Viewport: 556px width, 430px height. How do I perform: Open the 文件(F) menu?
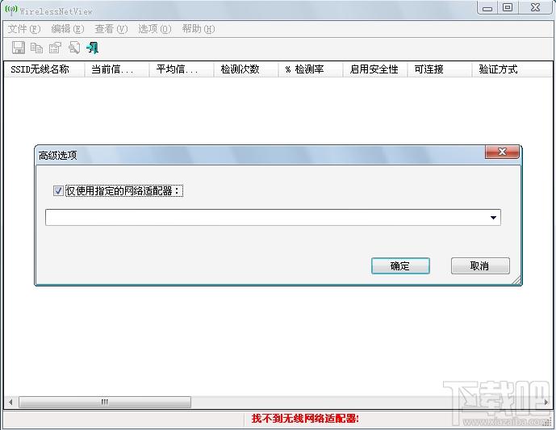point(24,29)
